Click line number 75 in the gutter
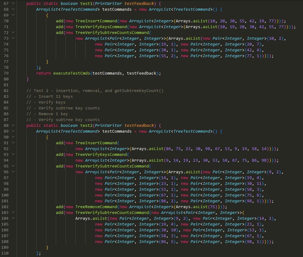 6,50
